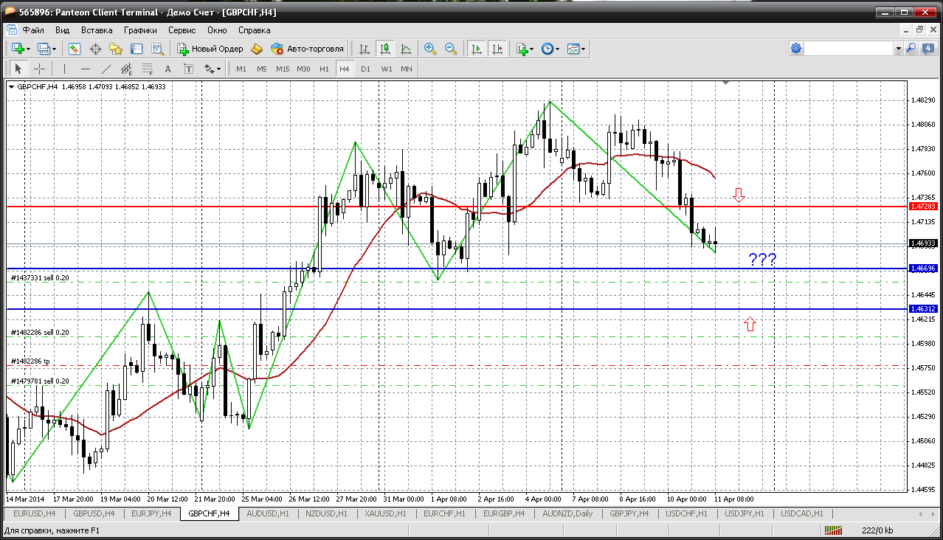
Task: Switch chart to D1 timeframe
Action: click(x=365, y=69)
